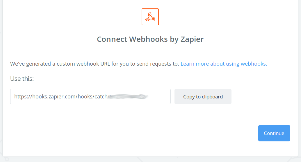Proceed to the next step with Continue

pos(274,133)
